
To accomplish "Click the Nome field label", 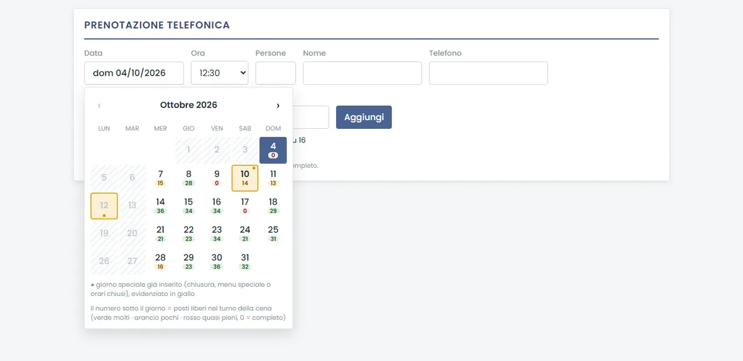I will (x=315, y=53).
